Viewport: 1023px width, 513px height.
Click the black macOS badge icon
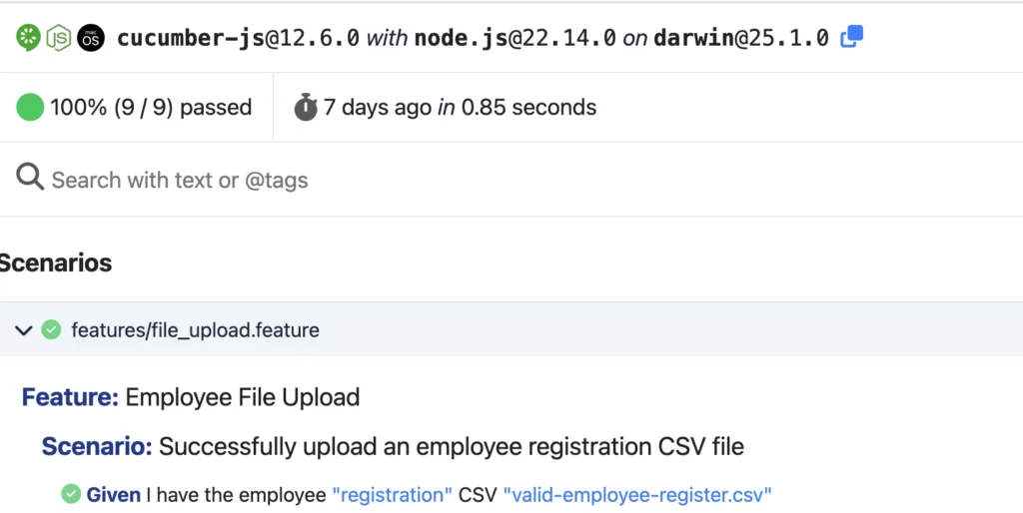pos(91,38)
